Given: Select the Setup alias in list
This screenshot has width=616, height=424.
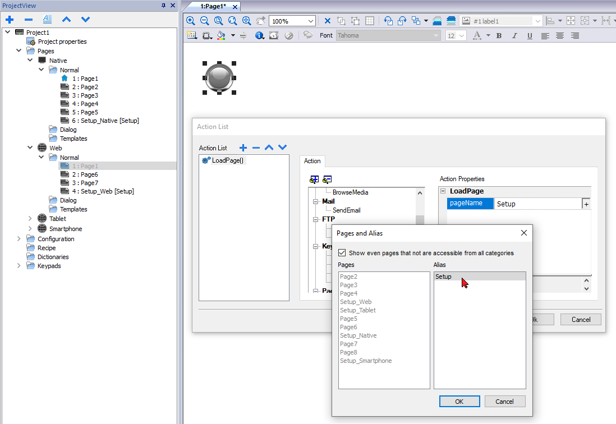Looking at the screenshot, I should pyautogui.click(x=443, y=276).
